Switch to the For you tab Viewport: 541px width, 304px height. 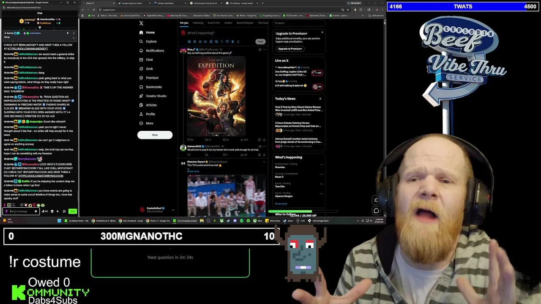184,23
